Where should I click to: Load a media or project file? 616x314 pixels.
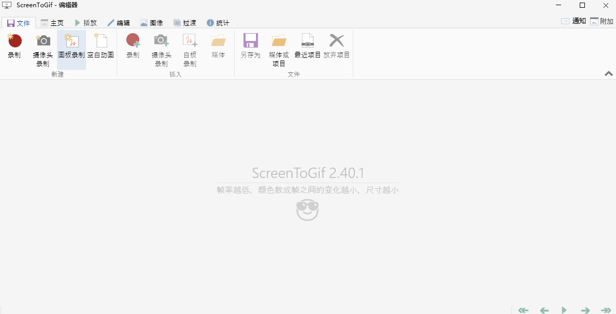point(279,49)
